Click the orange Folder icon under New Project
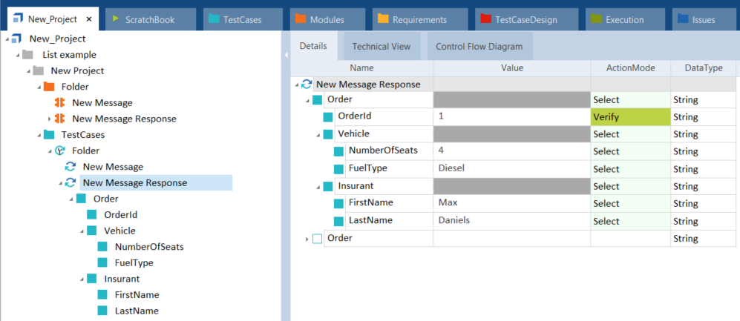The width and height of the screenshot is (740, 321). 50,87
